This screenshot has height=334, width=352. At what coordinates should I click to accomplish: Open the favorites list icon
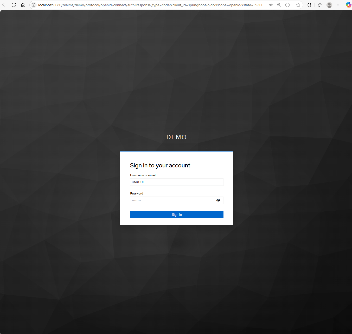[x=320, y=5]
